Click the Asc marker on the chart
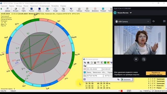Viewport: 167px width, 94px height. [x=2, y=55]
